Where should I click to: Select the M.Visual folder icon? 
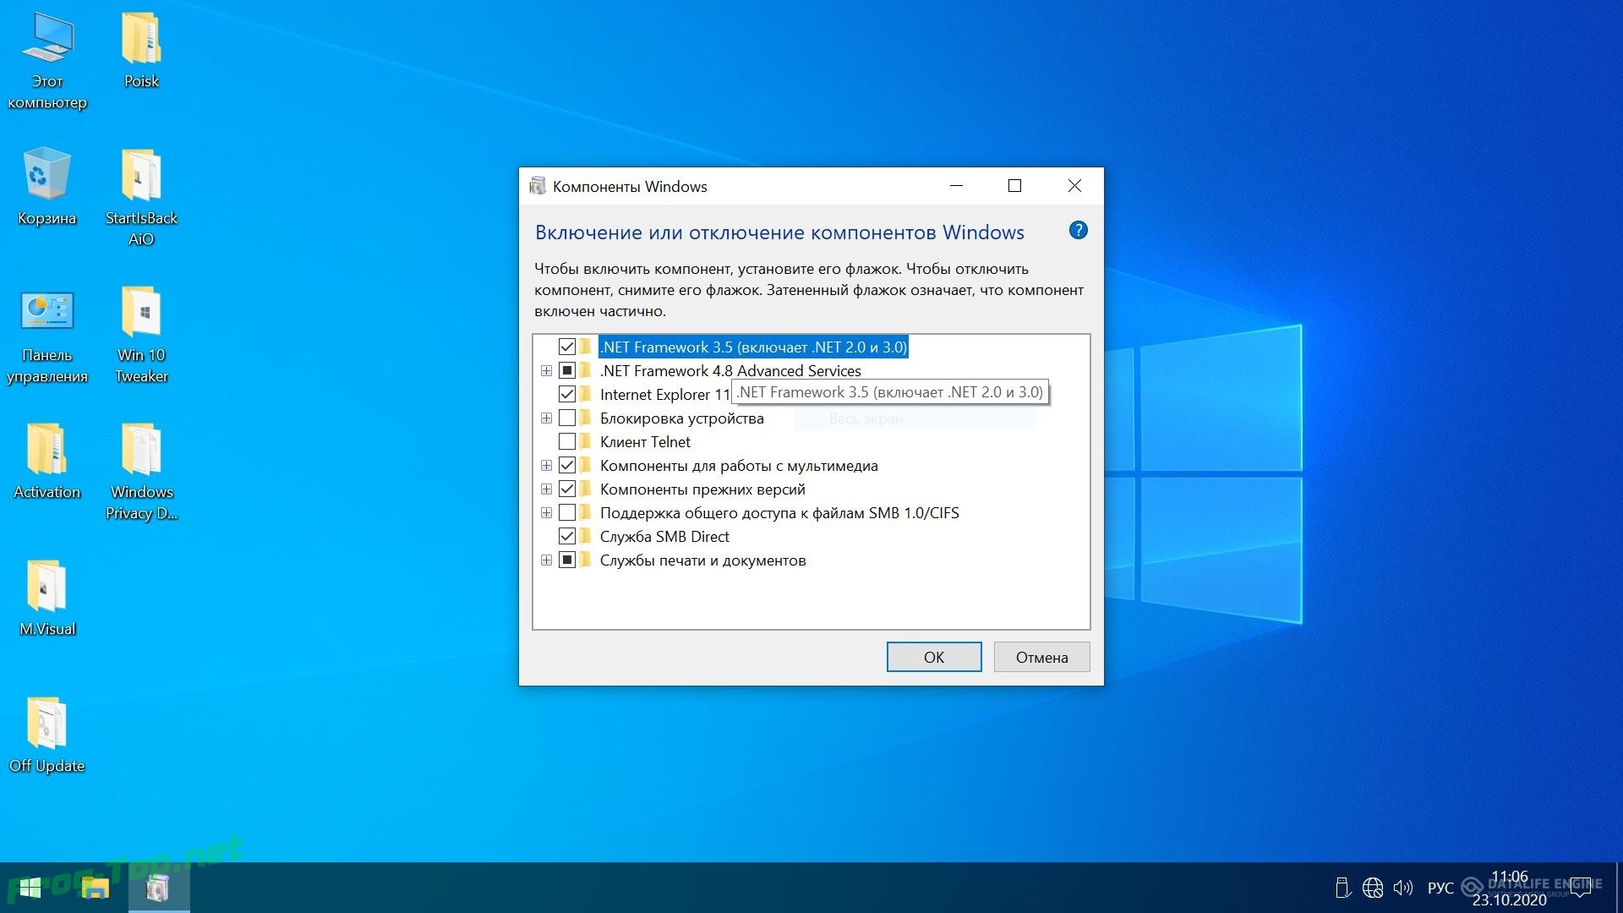(47, 598)
